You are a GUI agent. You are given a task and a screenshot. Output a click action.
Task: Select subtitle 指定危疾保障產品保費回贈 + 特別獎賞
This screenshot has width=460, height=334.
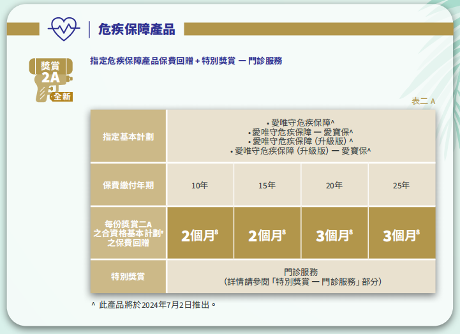click(x=163, y=61)
